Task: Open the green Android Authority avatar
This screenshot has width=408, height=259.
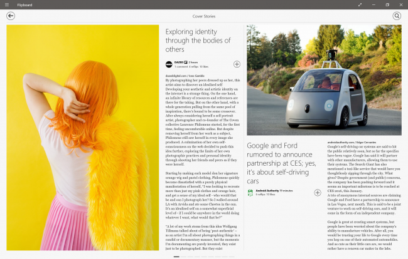Action: 250,193
